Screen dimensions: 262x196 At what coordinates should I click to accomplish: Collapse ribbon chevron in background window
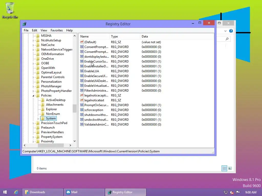[x=225, y=31]
